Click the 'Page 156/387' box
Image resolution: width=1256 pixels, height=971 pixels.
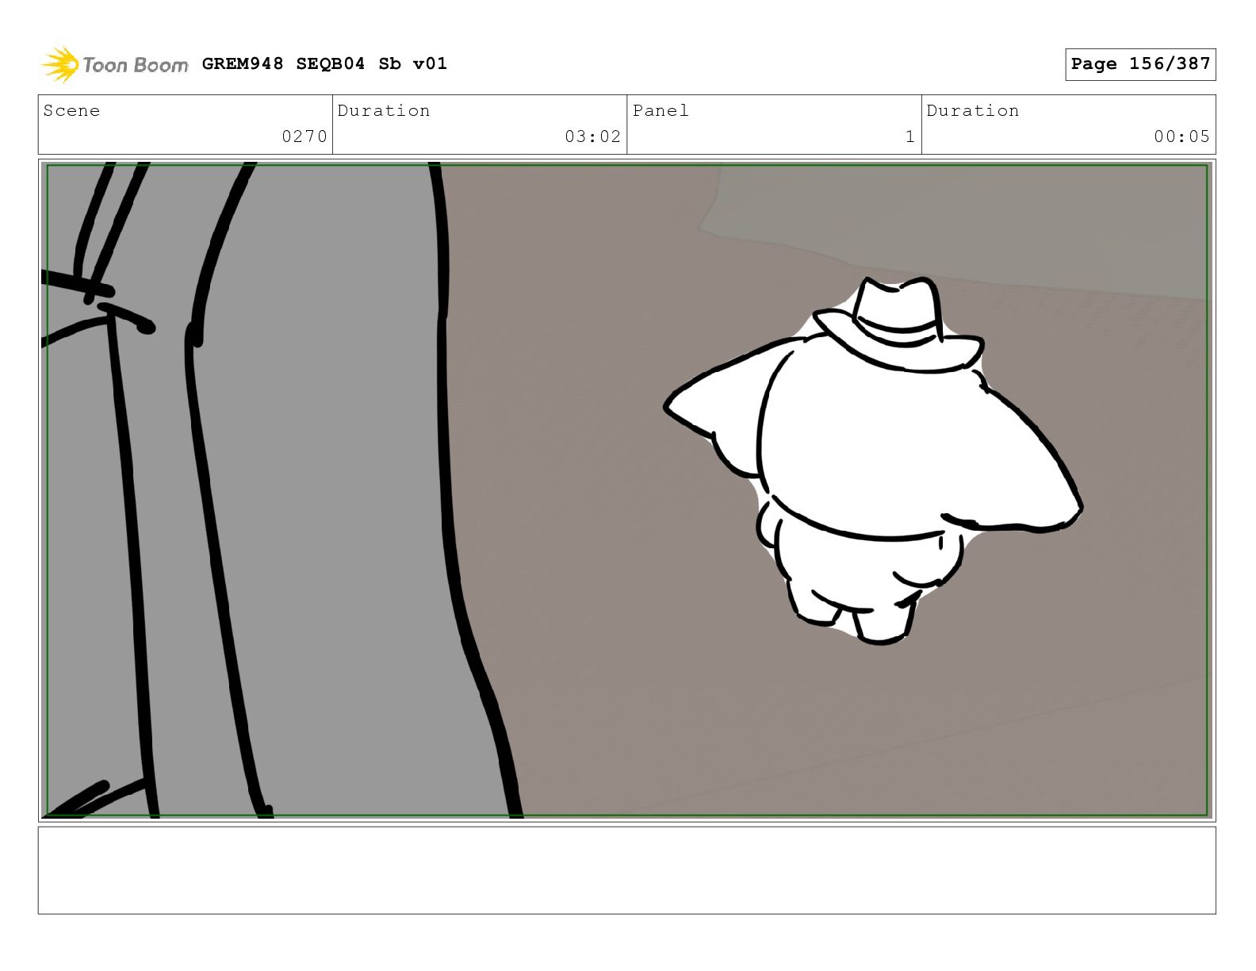pos(1140,64)
